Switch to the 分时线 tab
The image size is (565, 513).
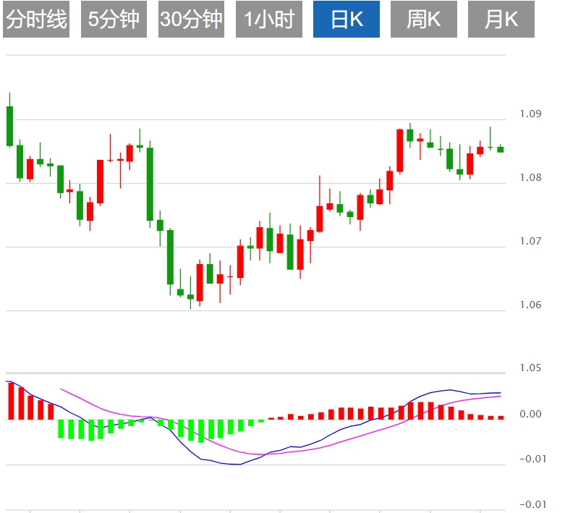(36, 20)
